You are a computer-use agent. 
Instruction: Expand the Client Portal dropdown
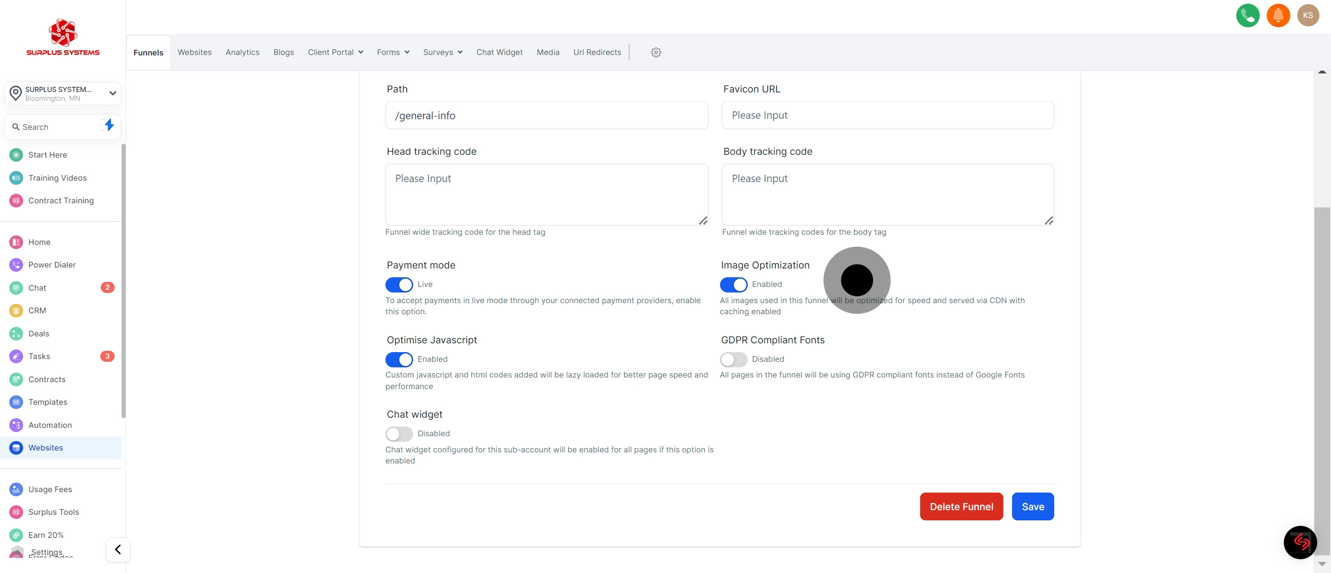pos(336,52)
